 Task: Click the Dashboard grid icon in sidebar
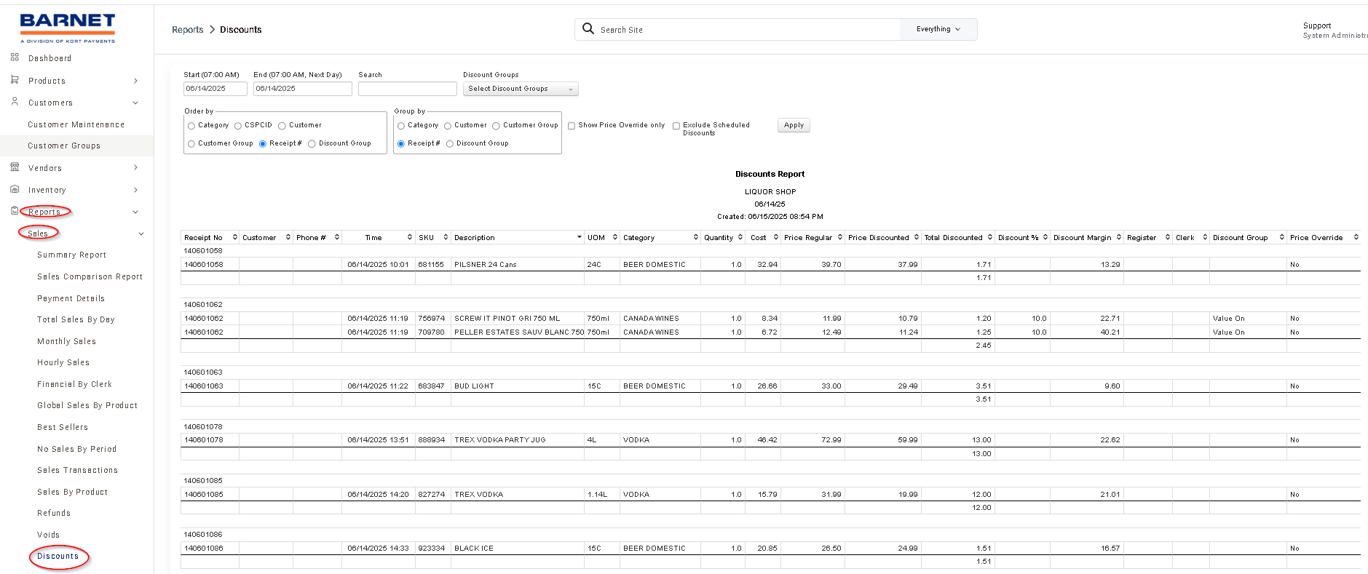[x=15, y=57]
